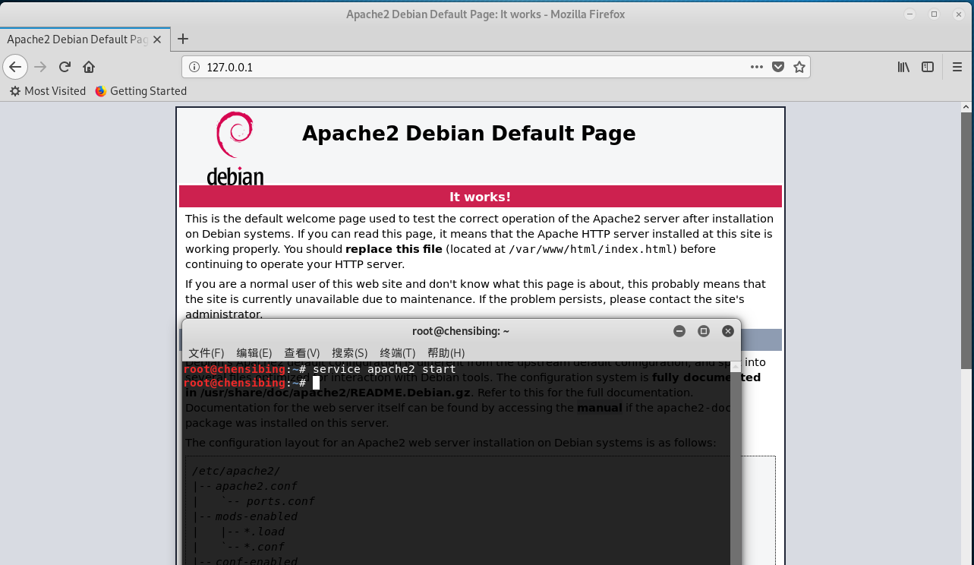Click the 'apache2.conf' line in tree
The image size is (974, 565).
(x=257, y=486)
